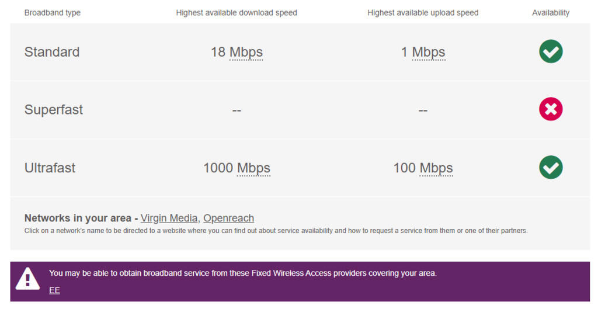Screen dimensions: 598x309
Task: Click Mbps abbreviation beside 100 upload speed
Action: point(436,169)
